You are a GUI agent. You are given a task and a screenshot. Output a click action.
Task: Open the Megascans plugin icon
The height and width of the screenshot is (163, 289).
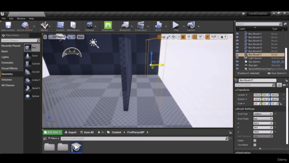pos(108,26)
